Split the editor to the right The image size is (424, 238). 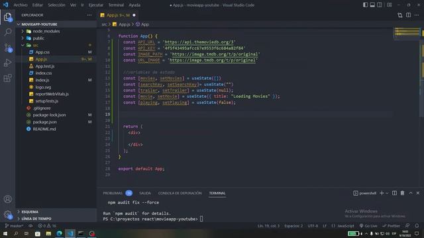tap(408, 15)
